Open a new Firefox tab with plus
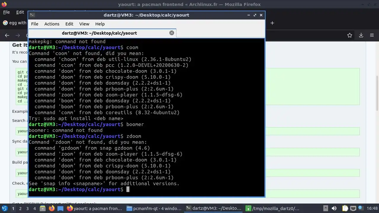Viewport: 379px width, 213px height. (272, 23)
